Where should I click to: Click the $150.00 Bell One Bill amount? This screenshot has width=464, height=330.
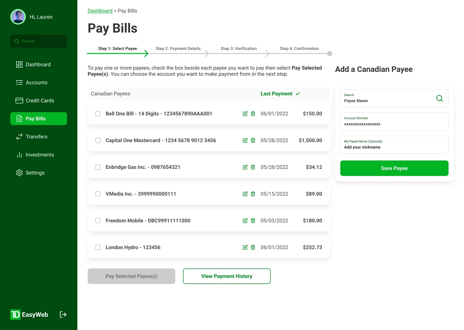(x=313, y=114)
